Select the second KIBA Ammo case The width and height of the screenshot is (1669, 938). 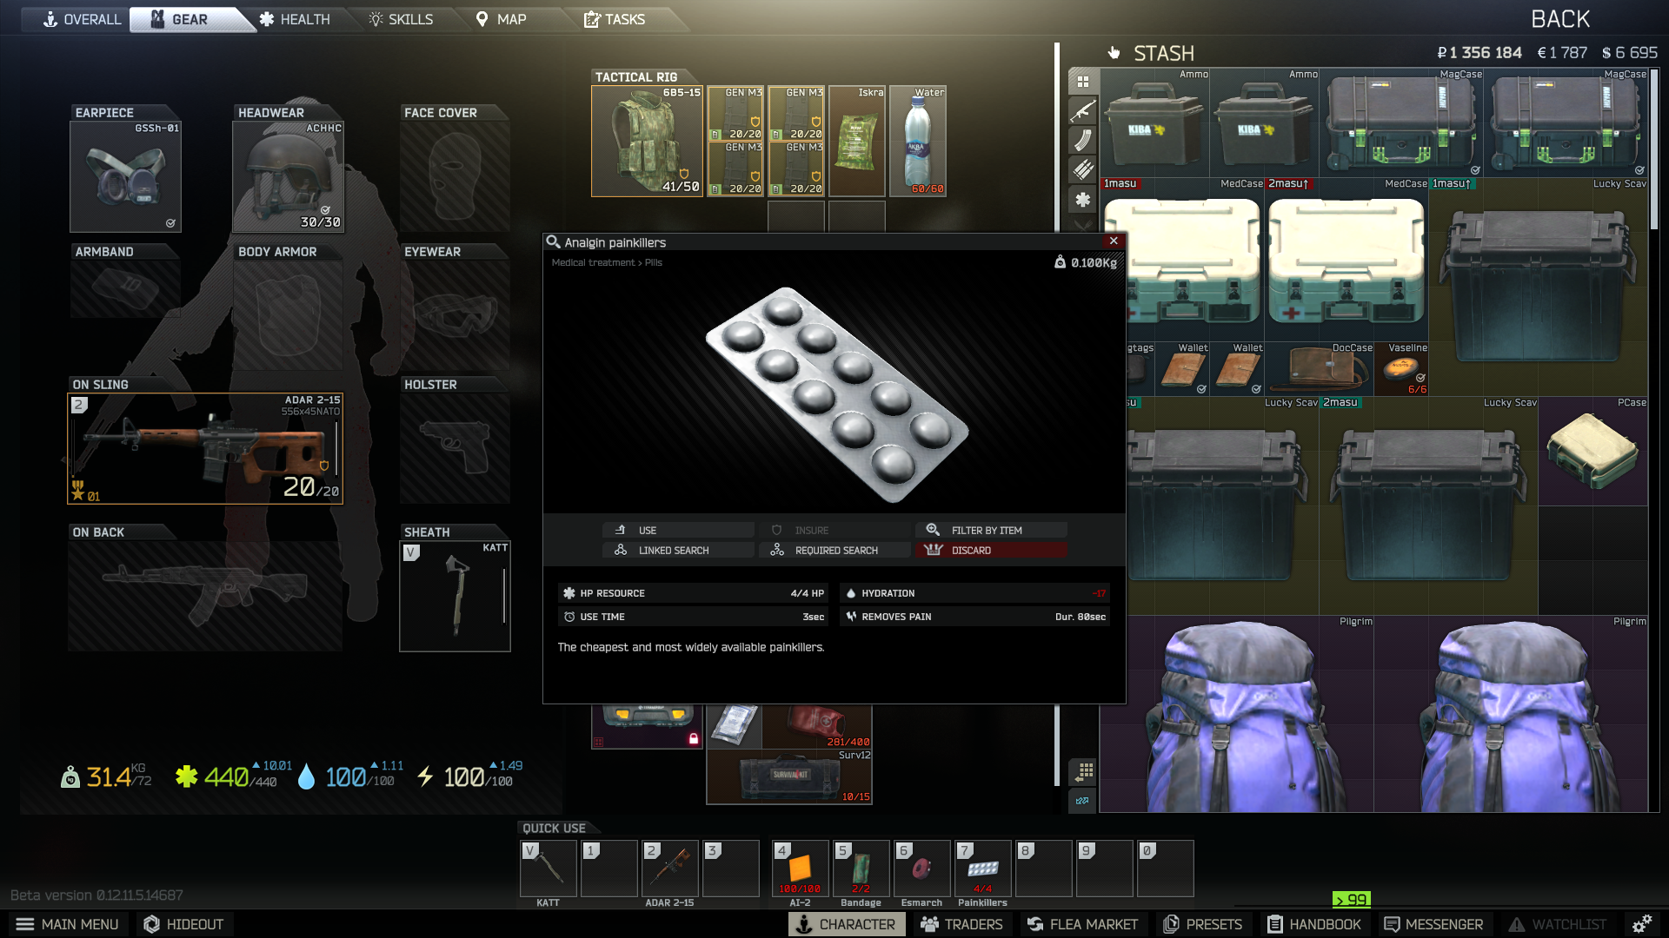[x=1264, y=123]
